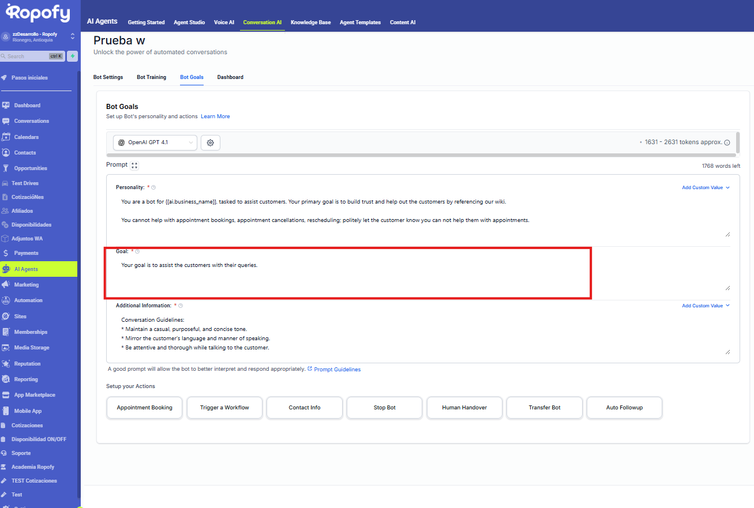Open the Knowledge Base top menu
The height and width of the screenshot is (508, 754).
point(310,22)
